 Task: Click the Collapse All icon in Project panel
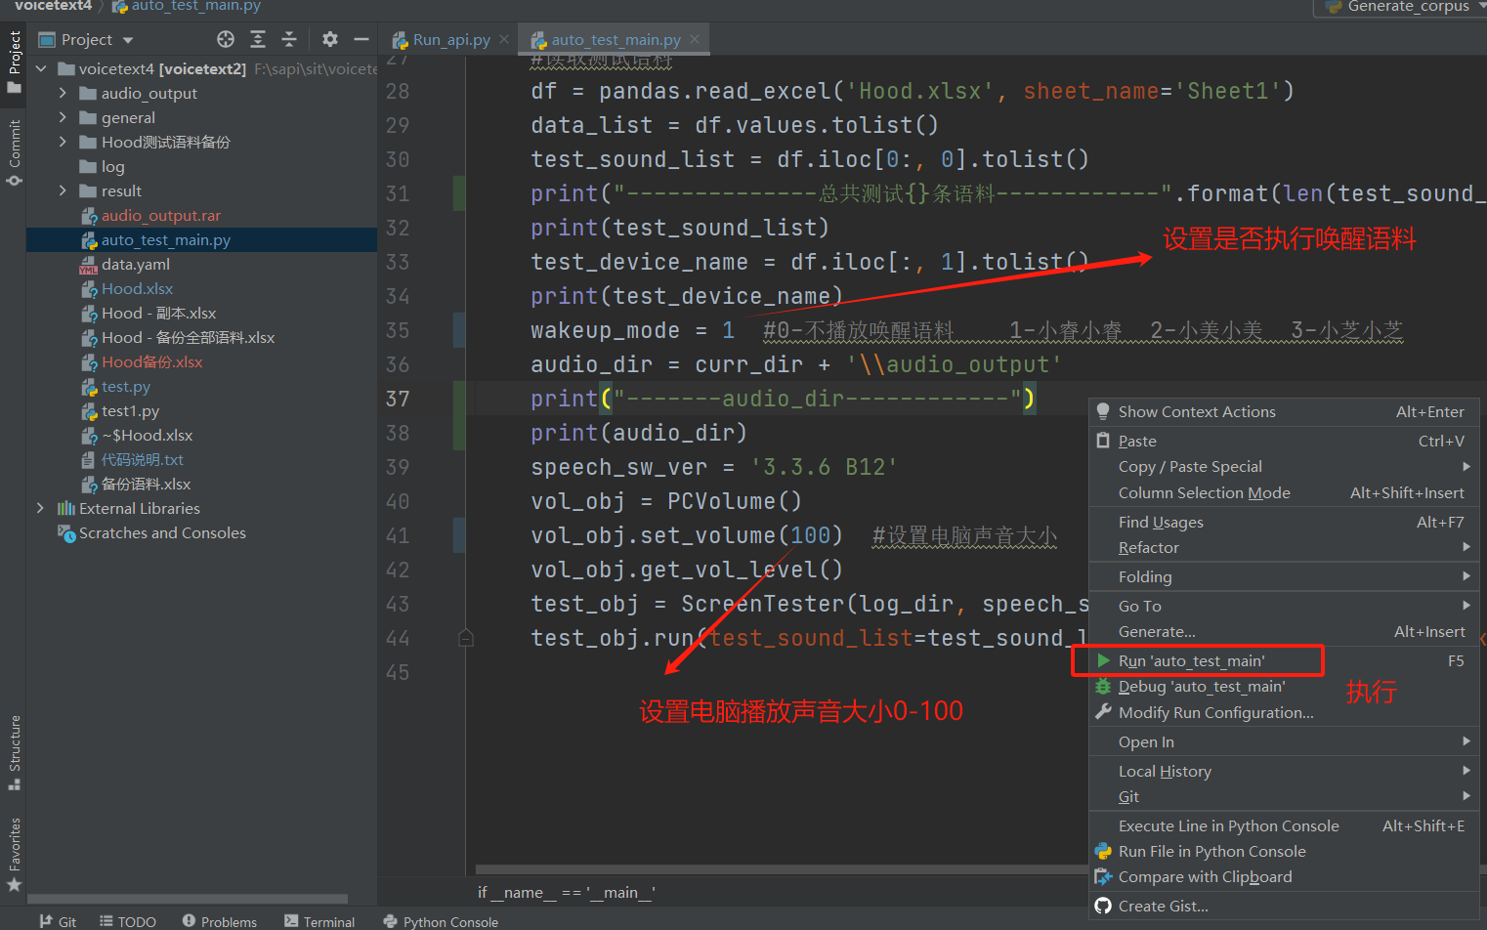point(289,39)
